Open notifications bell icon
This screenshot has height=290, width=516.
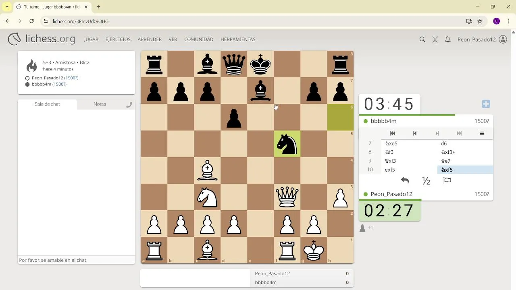point(447,39)
